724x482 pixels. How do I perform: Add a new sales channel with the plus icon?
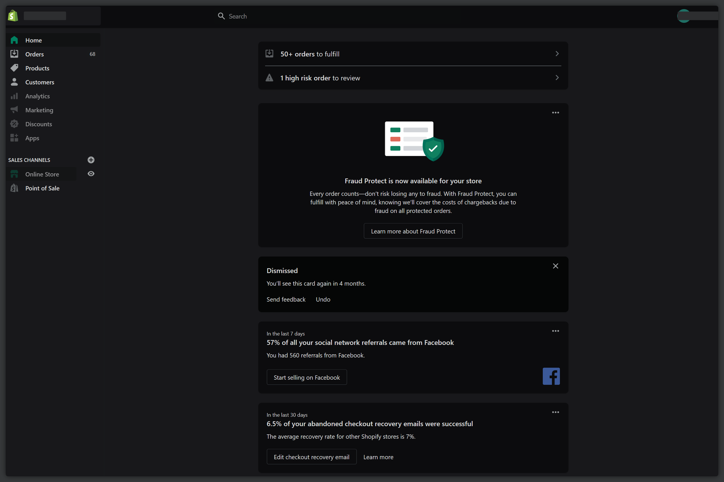pos(91,160)
